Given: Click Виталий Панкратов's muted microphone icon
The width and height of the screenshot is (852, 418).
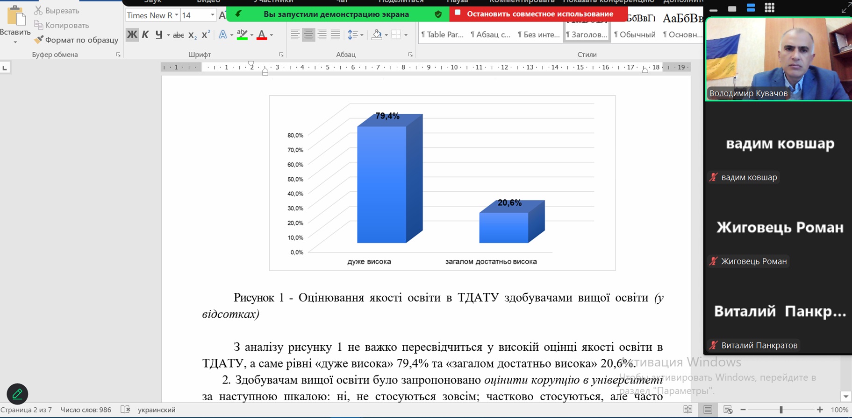Looking at the screenshot, I should pyautogui.click(x=713, y=345).
